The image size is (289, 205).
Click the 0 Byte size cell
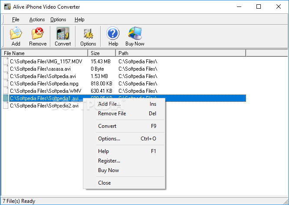pyautogui.click(x=97, y=69)
